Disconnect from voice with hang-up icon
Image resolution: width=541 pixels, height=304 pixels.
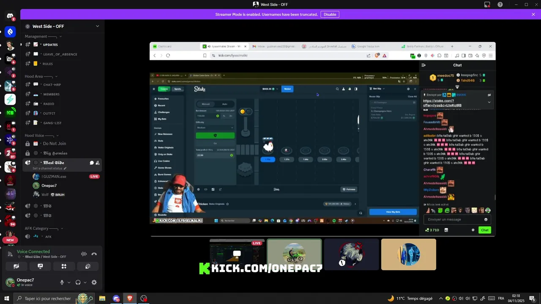(94, 254)
